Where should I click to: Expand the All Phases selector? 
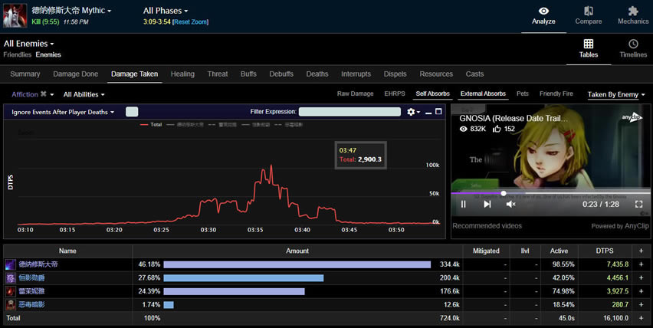166,11
